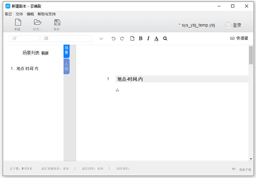Click the paragraph style input box
This screenshot has height=178, width=256.
[x=66, y=39]
